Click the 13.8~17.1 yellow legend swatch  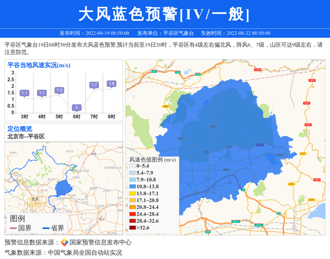click(131, 194)
